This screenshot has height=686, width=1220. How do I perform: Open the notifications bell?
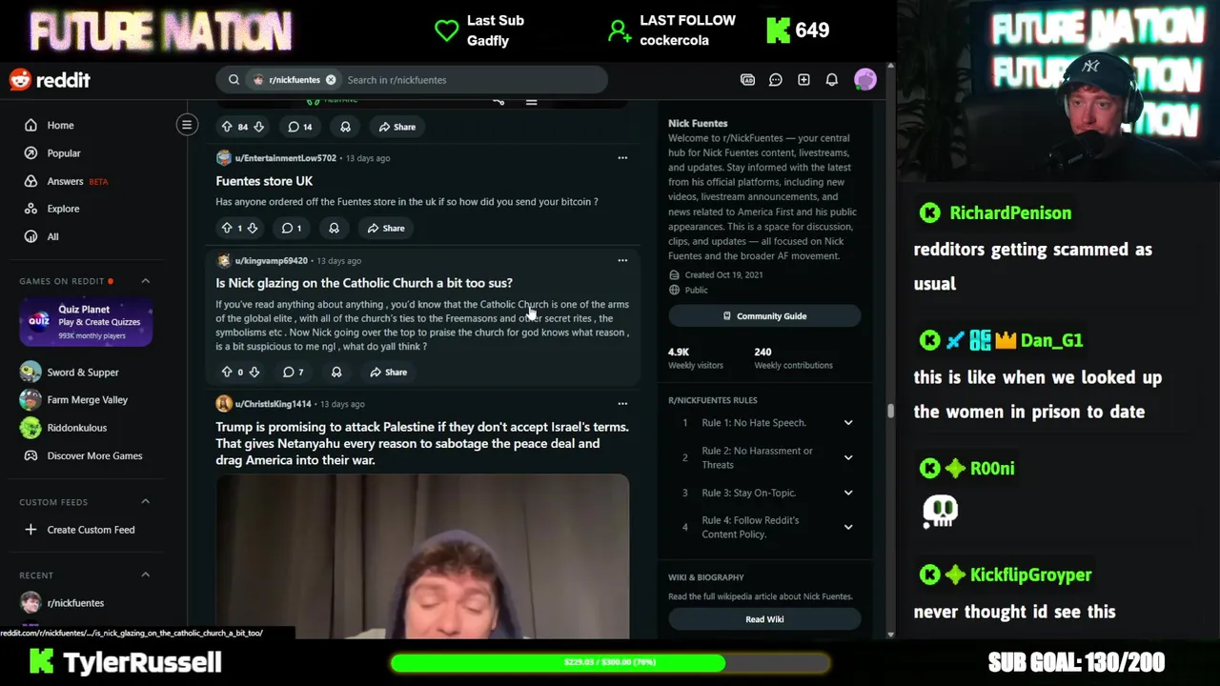click(832, 80)
